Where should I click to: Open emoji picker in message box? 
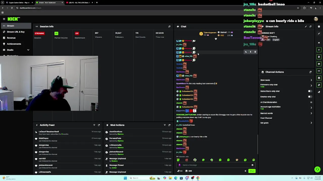(x=252, y=165)
